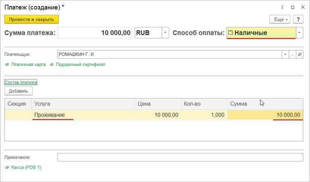Open the Еще menu
The height and width of the screenshot is (182, 310).
click(x=280, y=19)
